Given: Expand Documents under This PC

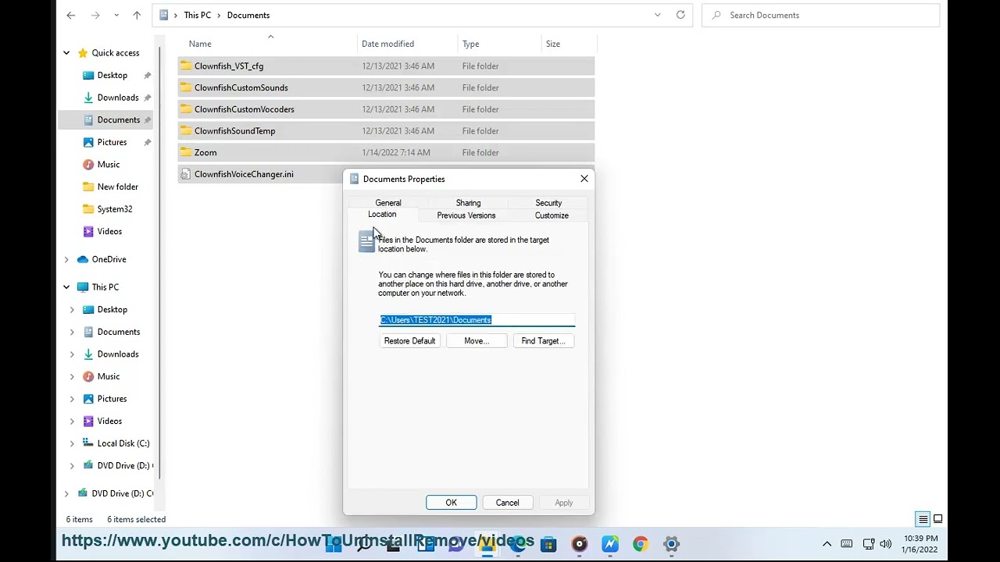Looking at the screenshot, I should [73, 332].
